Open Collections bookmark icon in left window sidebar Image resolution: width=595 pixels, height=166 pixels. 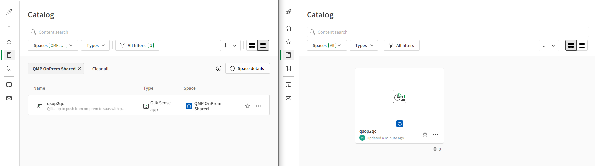[9, 68]
